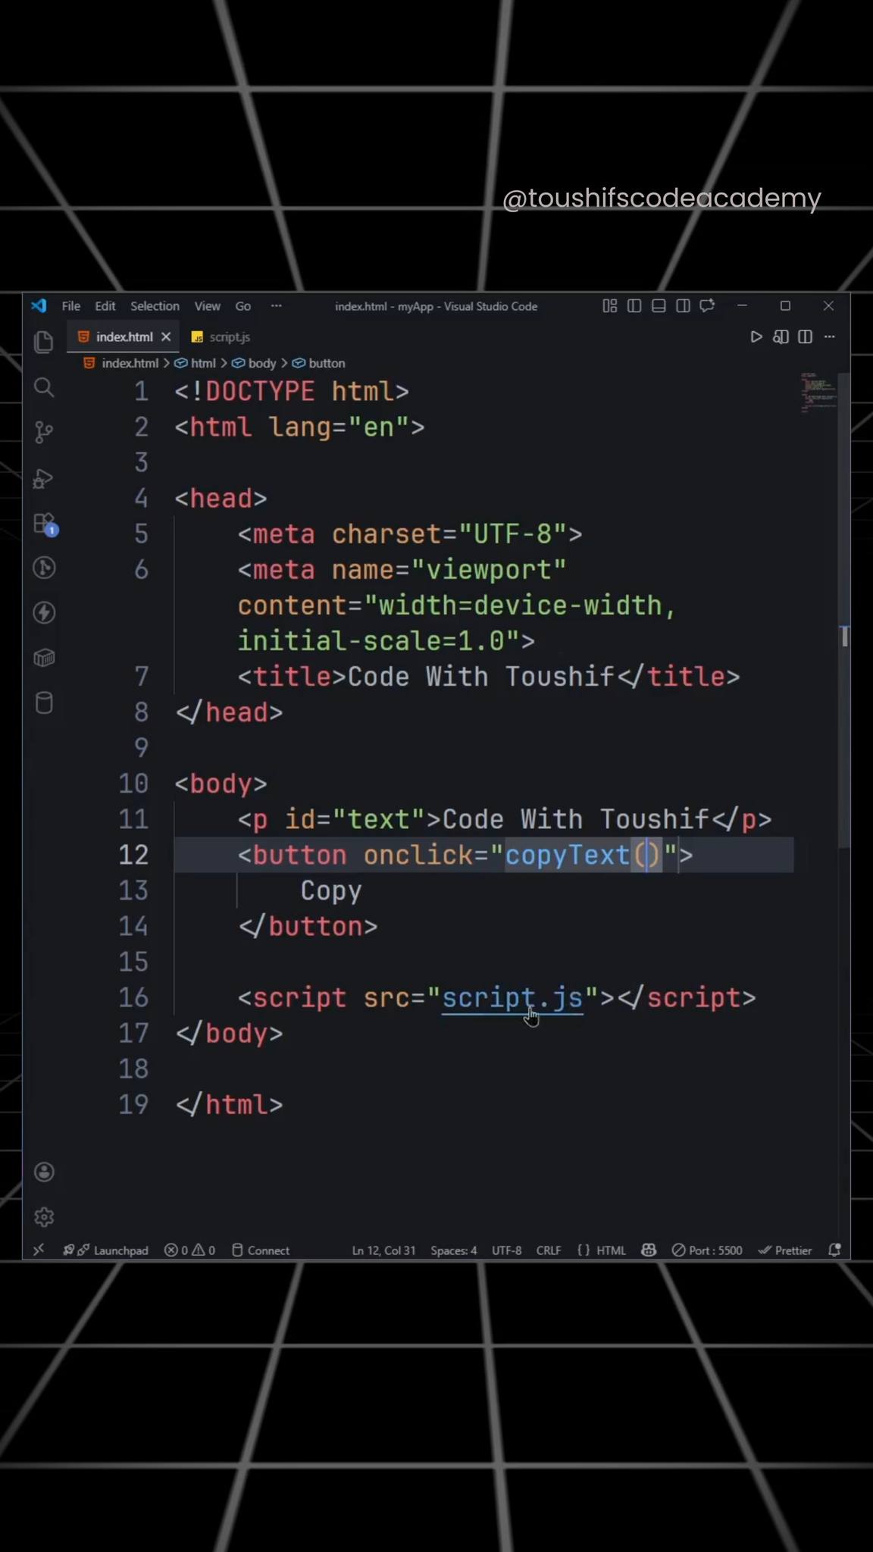Screen dimensions: 873x1552
Task: Click the meta charset tag on line 5
Action: coord(410,533)
